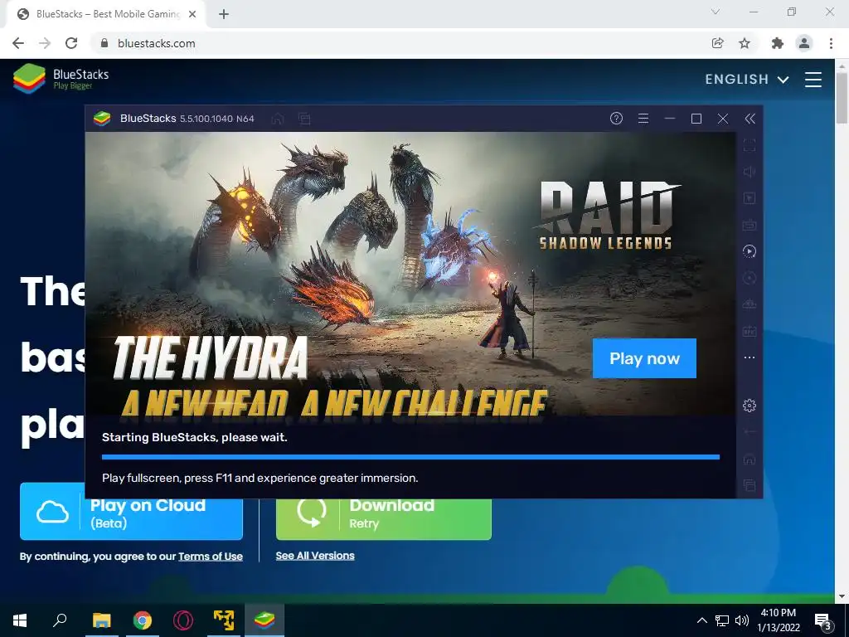Screen dimensions: 849x637
Task: Click the 'Starting BlueStacks, please wait.' text
Action: pyautogui.click(x=194, y=437)
